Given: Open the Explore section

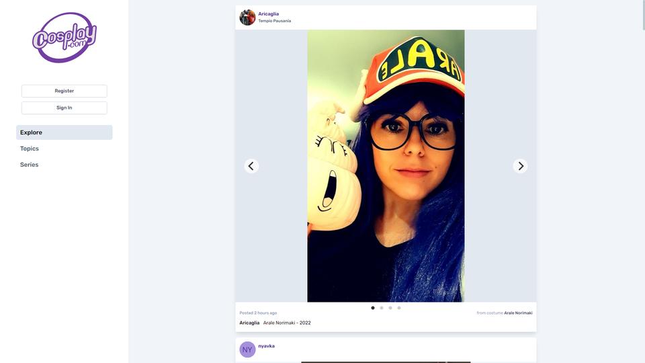Looking at the screenshot, I should click(64, 132).
